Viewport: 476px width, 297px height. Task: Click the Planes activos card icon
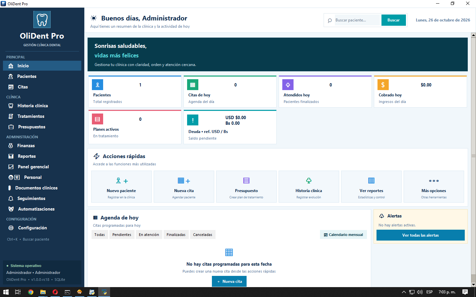point(98,119)
